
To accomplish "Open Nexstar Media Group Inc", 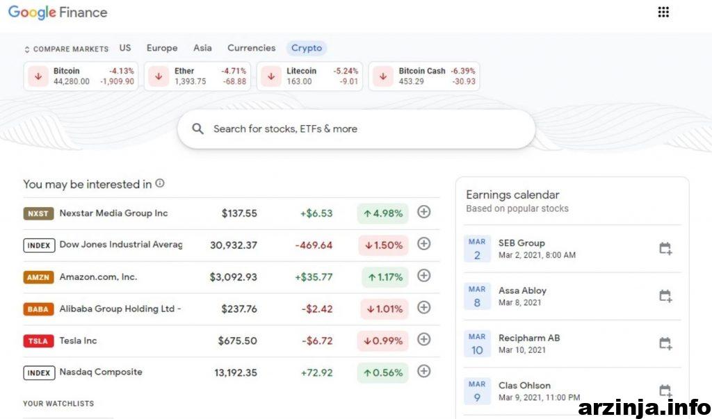I will pyautogui.click(x=113, y=213).
